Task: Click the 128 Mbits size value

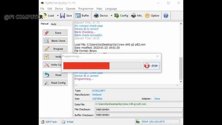Action: [97, 99]
